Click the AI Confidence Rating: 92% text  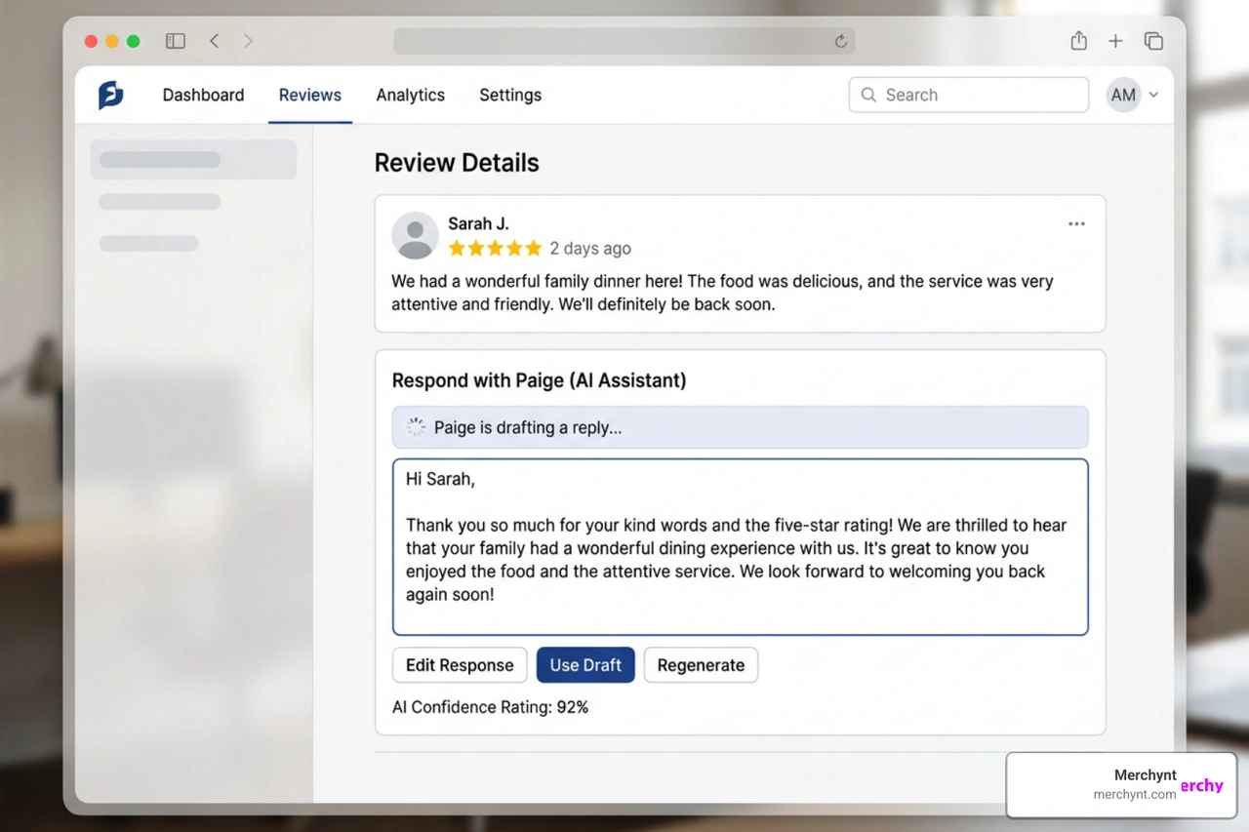click(x=490, y=707)
